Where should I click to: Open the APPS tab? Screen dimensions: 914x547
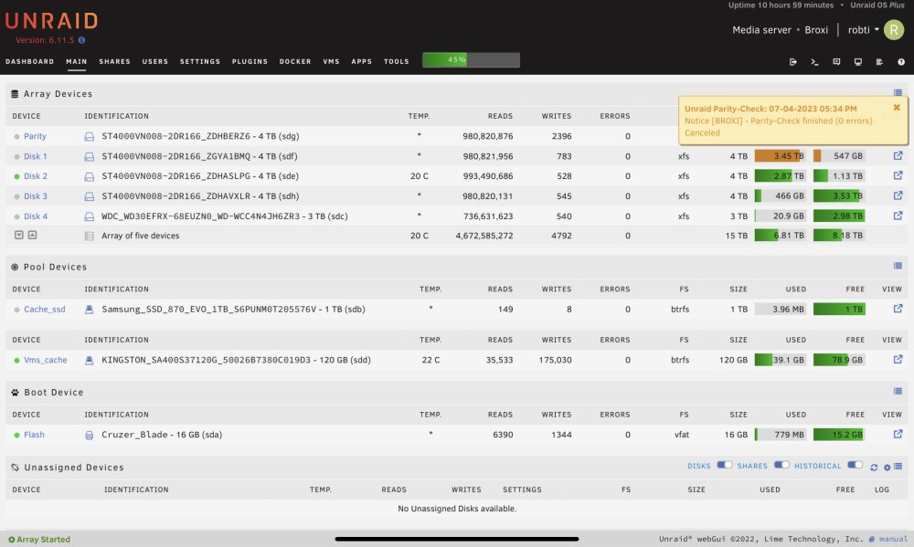pos(361,61)
